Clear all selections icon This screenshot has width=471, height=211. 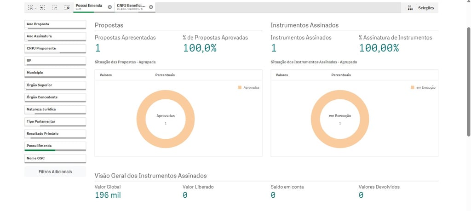(x=67, y=7)
